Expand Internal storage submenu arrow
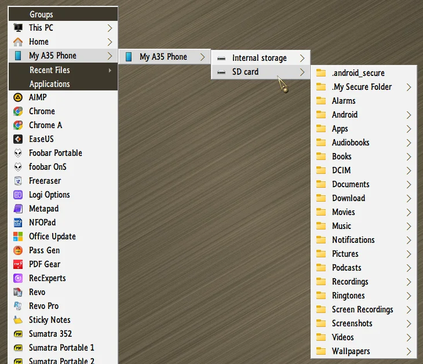The image size is (423, 364). pos(302,59)
